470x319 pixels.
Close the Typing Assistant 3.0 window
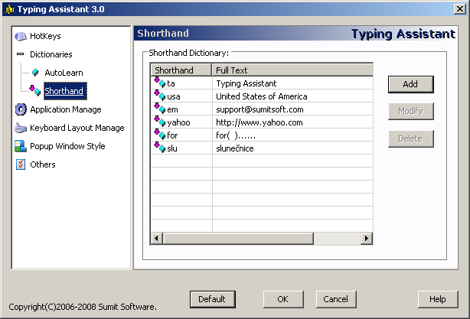459,9
